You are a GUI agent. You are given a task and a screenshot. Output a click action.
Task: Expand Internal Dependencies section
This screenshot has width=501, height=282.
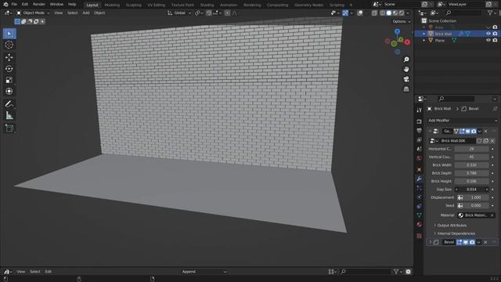[x=455, y=233]
